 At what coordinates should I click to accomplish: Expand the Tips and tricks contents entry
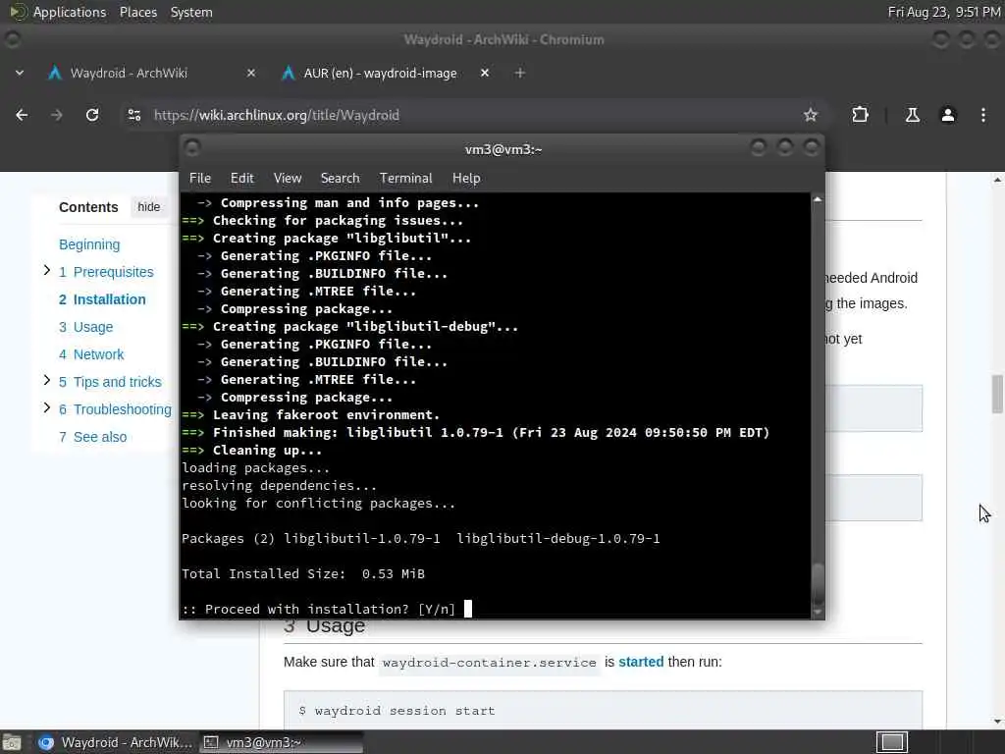47,381
